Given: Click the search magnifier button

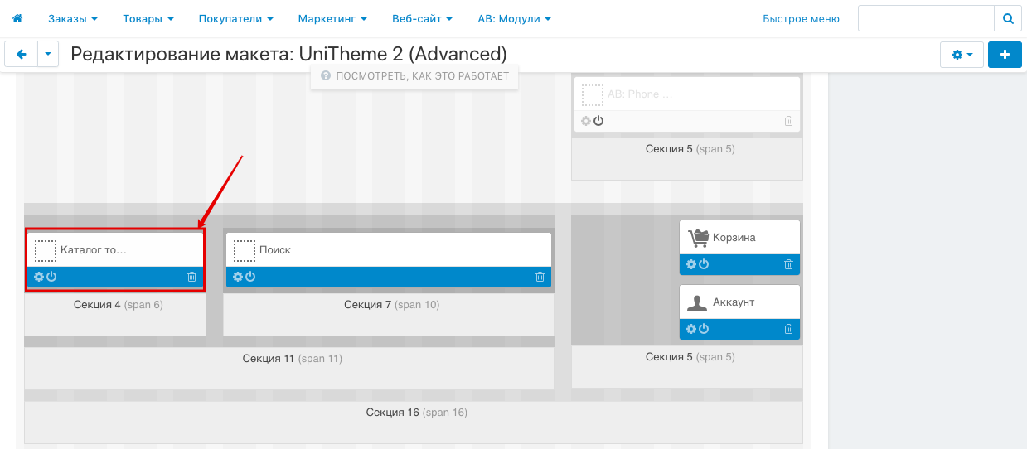Looking at the screenshot, I should pos(1008,18).
